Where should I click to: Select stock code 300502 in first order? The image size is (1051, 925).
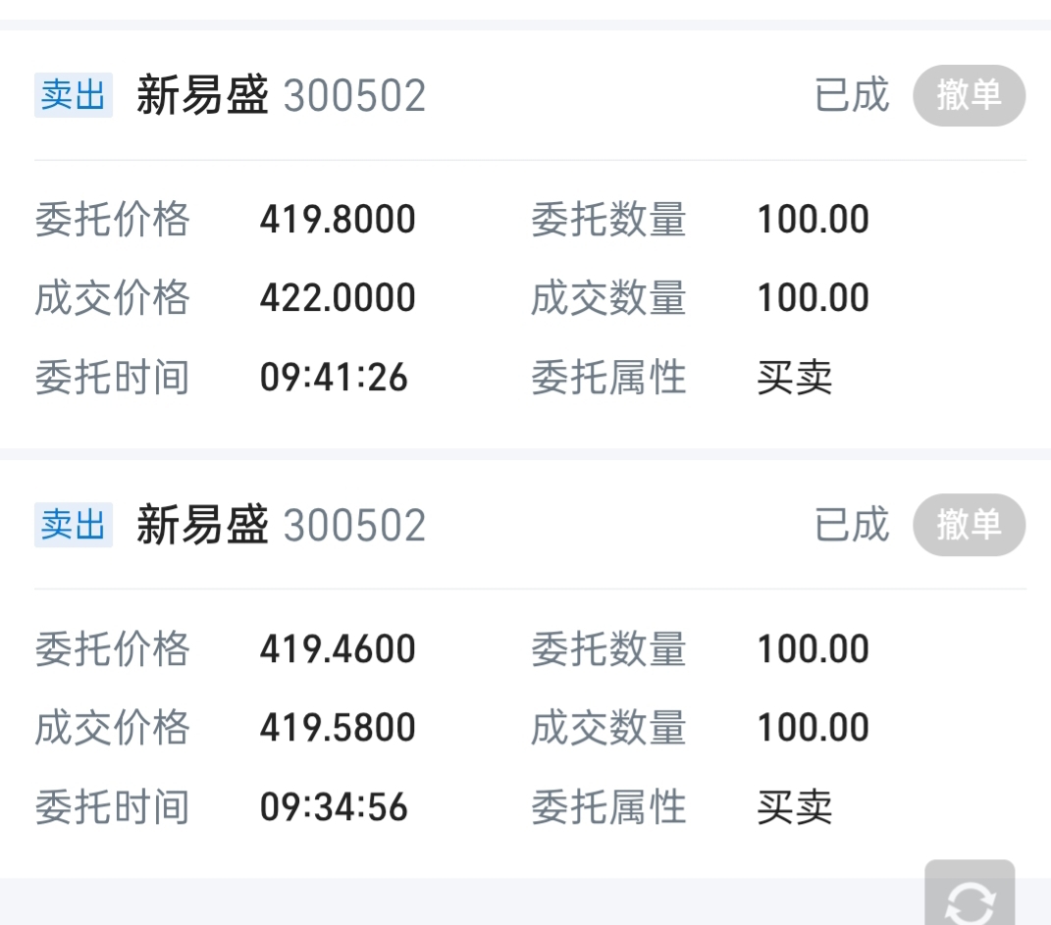point(354,96)
